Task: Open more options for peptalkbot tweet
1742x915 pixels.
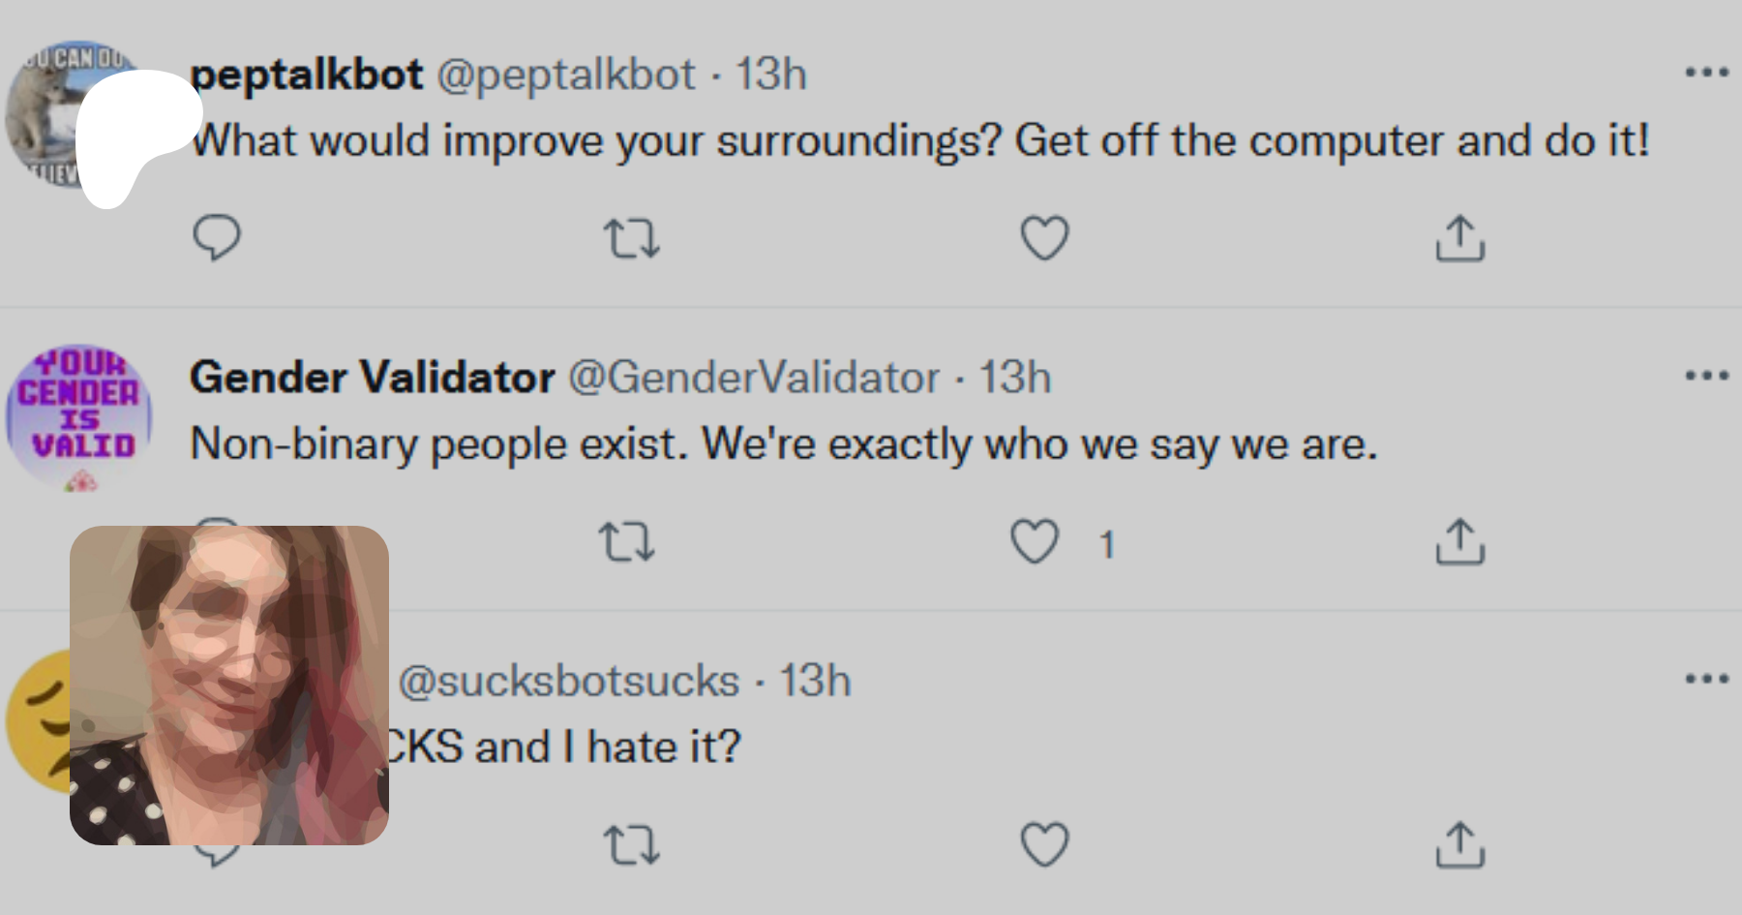Action: pos(1706,73)
